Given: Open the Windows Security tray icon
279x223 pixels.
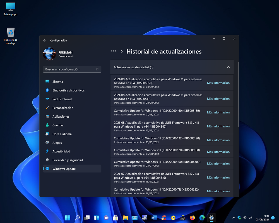Looking at the screenshot, I should pyautogui.click(x=239, y=218).
